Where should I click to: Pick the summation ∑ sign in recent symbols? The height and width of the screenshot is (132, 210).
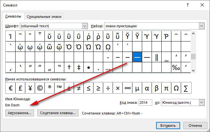tap(186, 88)
